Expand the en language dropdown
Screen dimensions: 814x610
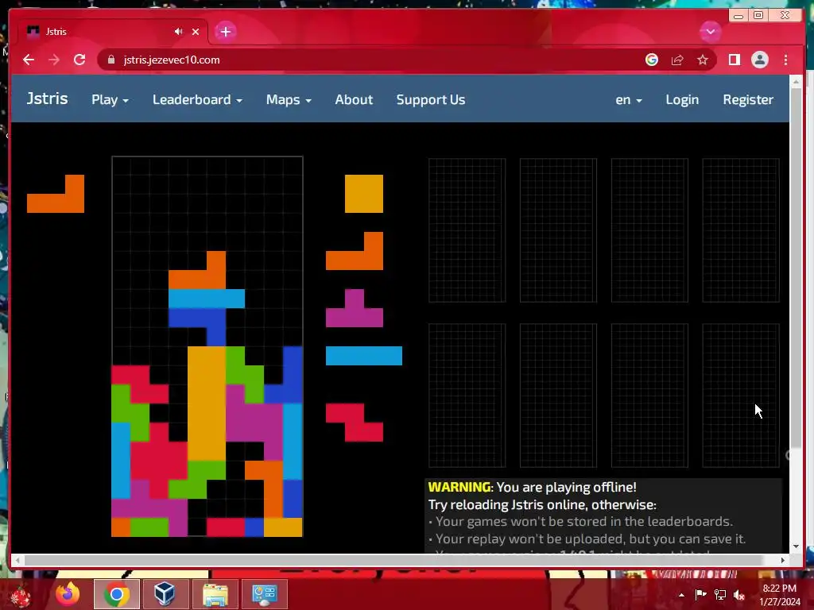[x=629, y=99]
